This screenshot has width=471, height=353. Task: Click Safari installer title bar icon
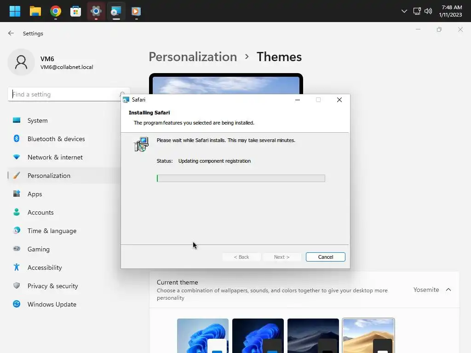(126, 100)
